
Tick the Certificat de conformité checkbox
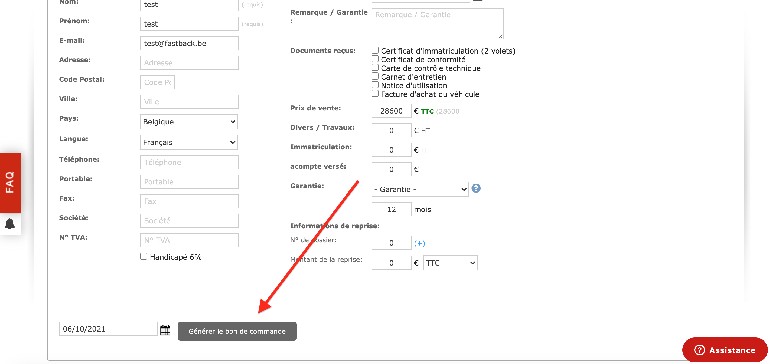375,59
